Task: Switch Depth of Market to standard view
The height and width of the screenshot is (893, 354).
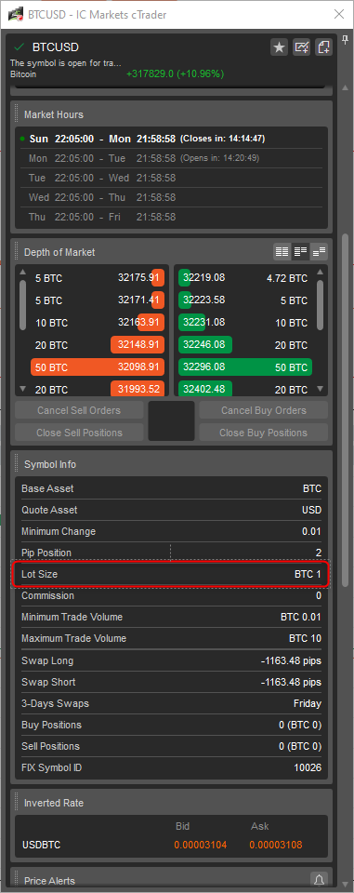Action: 282,251
